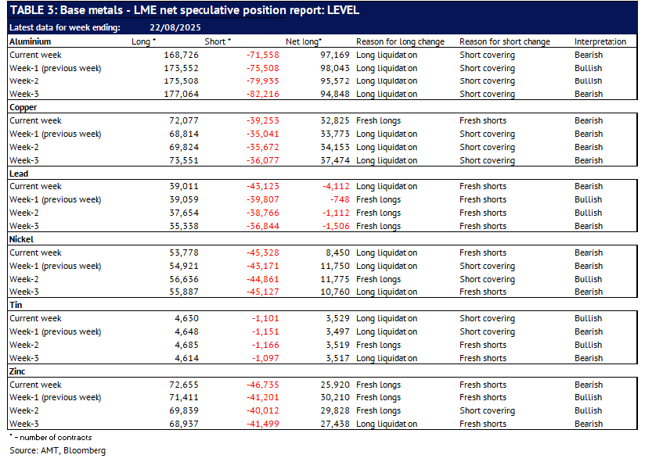Select the 'Tin' section heading

point(16,305)
